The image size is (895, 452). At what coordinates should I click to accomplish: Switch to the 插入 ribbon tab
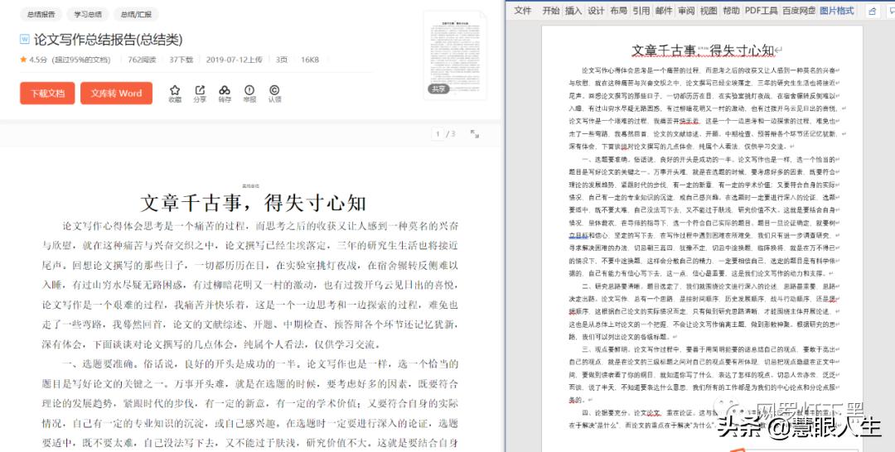click(x=573, y=10)
